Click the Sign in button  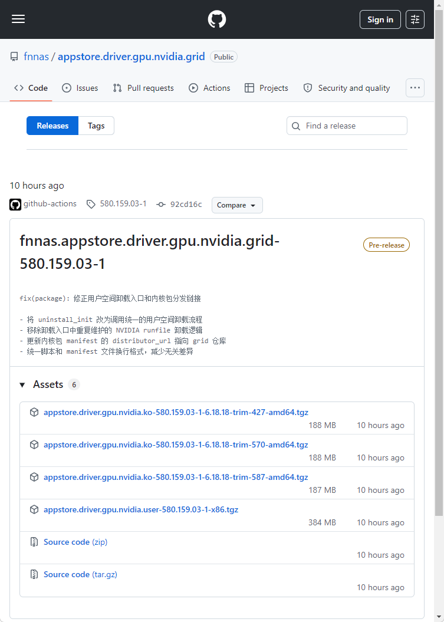point(380,19)
